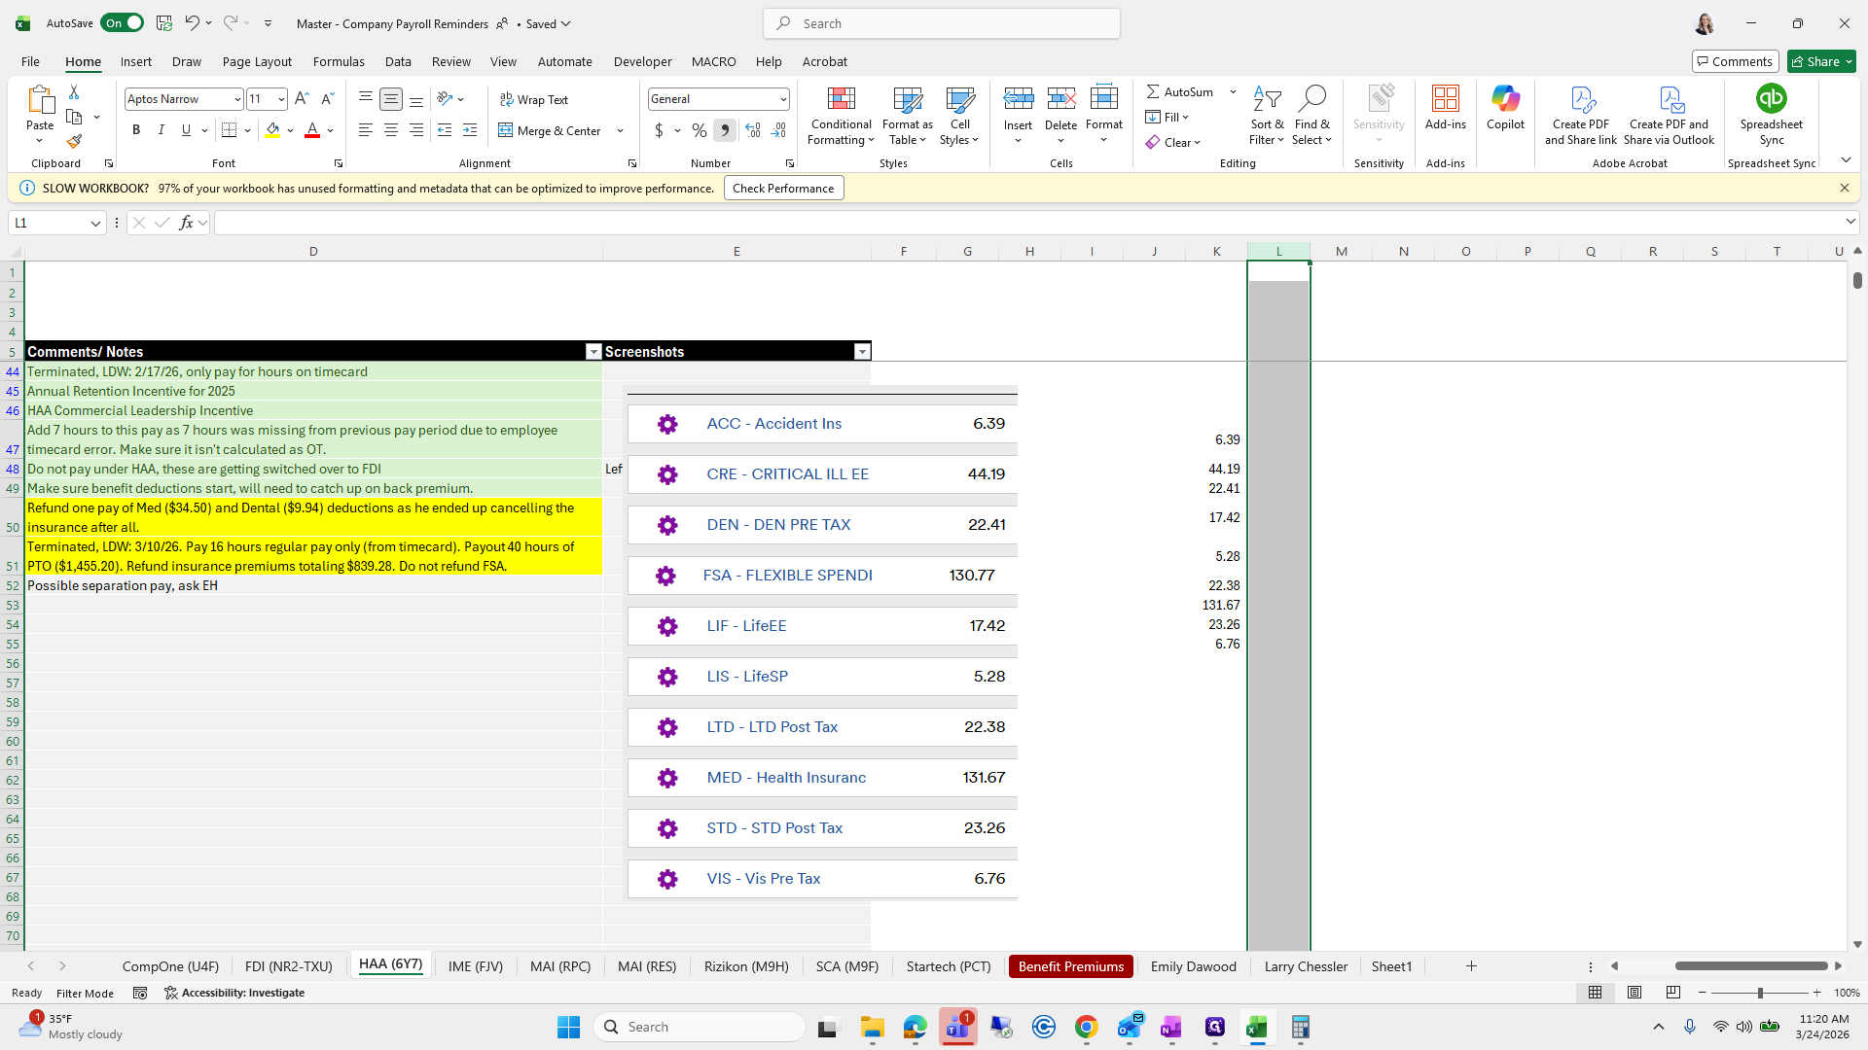This screenshot has height=1050, width=1868.
Task: Click the Spreadsheet Sync QuickBooks icon
Action: [1771, 99]
